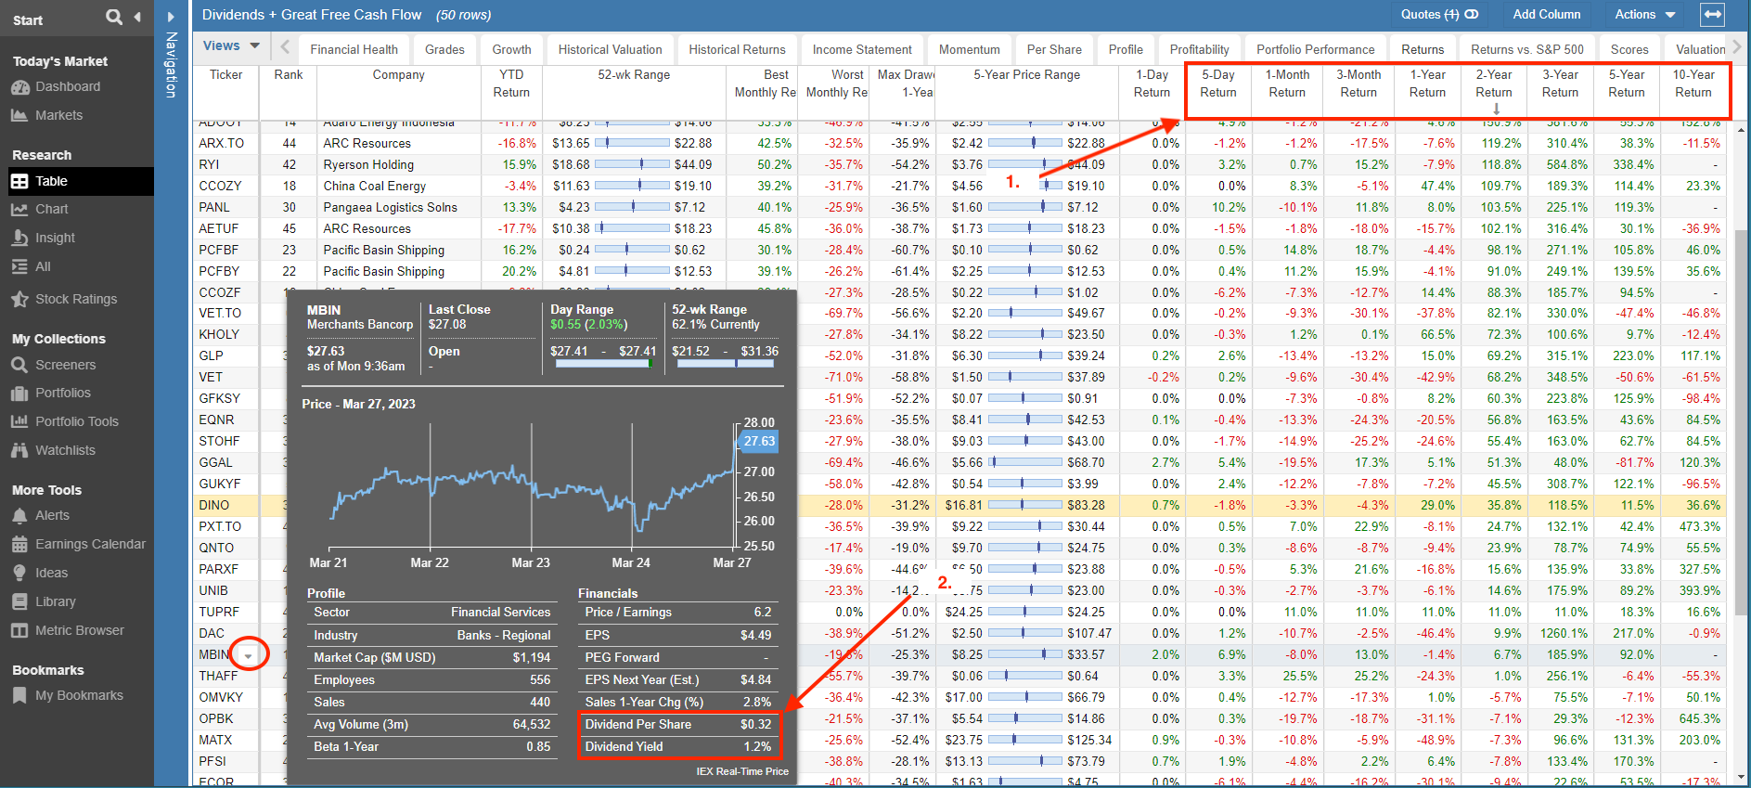Open the dropdown arrow next to MBIN ticker

(249, 655)
